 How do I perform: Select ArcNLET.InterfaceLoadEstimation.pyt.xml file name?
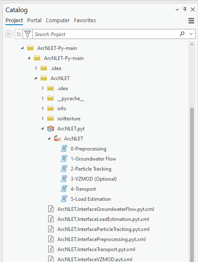tap(103, 219)
